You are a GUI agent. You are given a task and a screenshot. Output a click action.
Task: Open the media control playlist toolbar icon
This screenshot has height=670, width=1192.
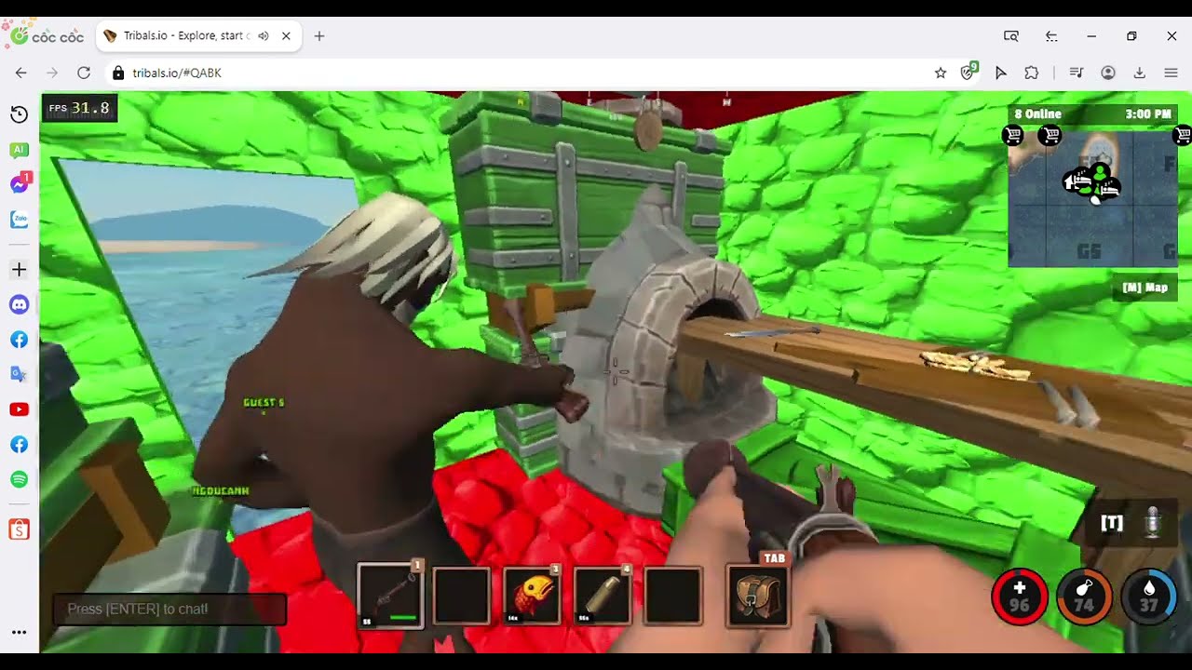click(x=1076, y=73)
